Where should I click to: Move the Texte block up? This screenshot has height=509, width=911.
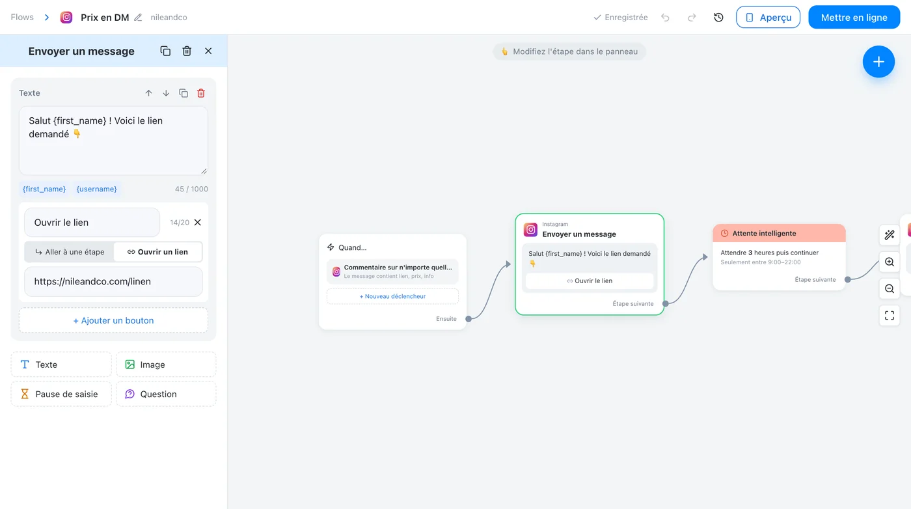[148, 93]
